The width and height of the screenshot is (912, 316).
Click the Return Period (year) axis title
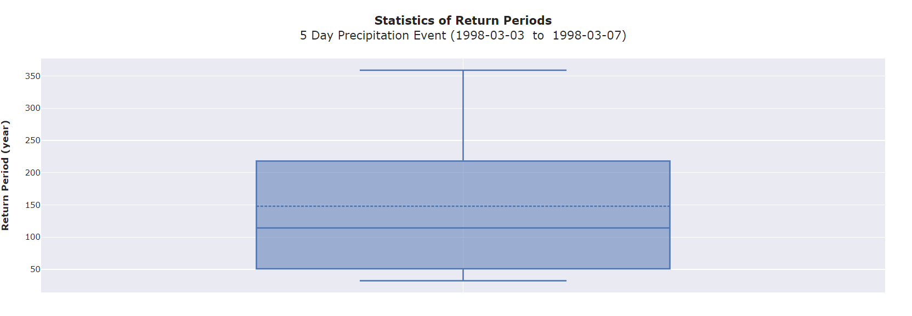[5, 176]
